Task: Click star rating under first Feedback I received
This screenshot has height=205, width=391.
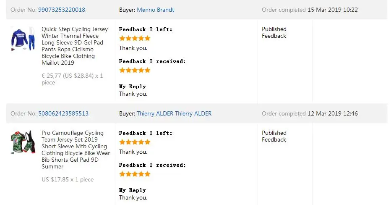Action: pos(135,70)
